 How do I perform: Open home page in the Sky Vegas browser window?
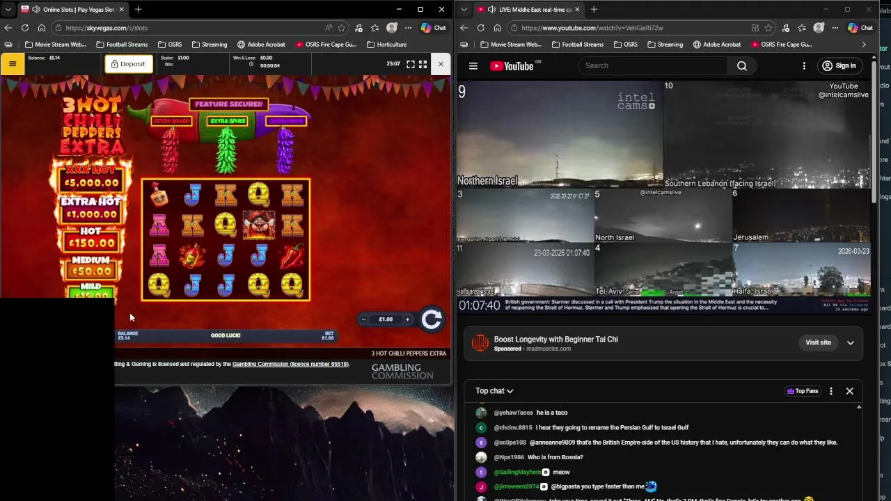[x=42, y=28]
